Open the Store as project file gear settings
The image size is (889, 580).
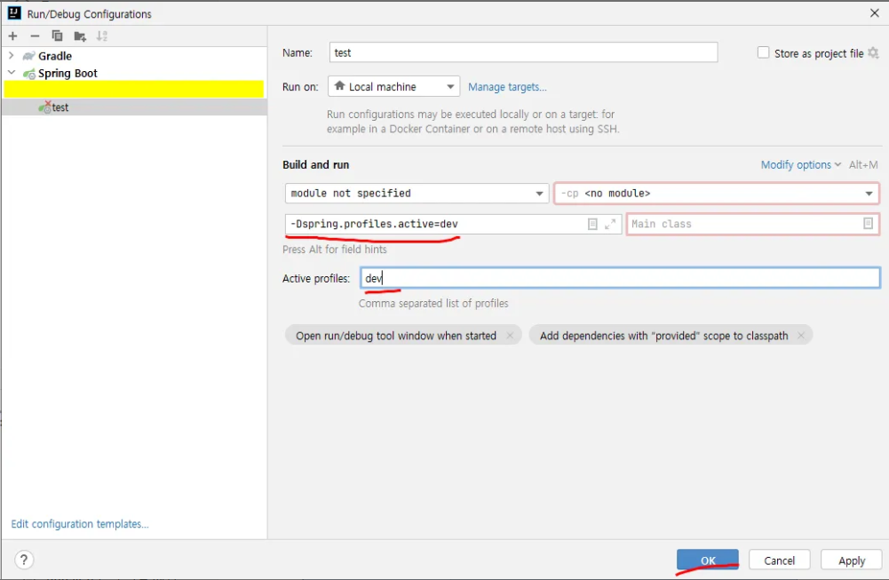click(x=873, y=52)
